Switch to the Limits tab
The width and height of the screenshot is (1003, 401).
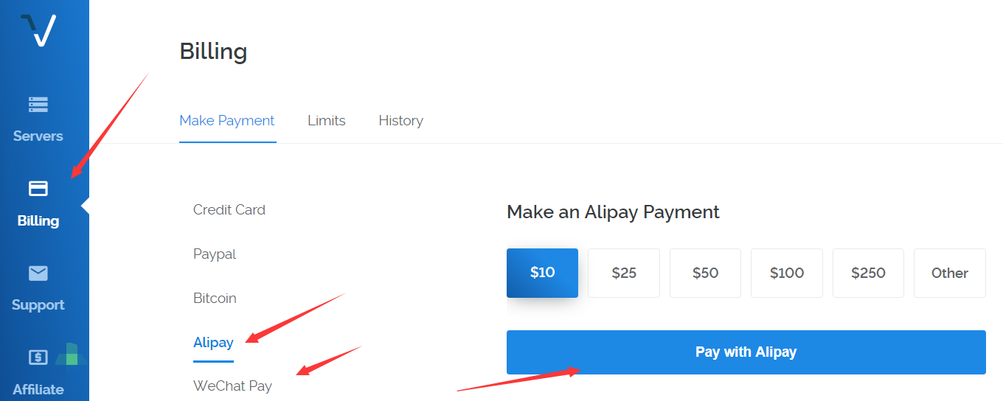click(327, 121)
